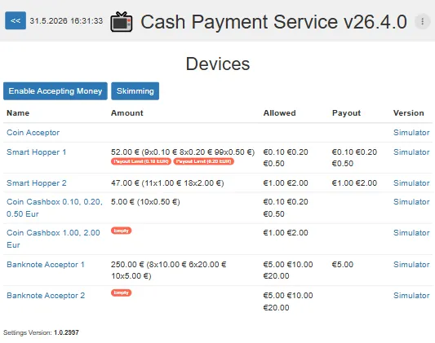Click Smart Hopper 2 payout €1.00 €2.00
This screenshot has height=343, width=435.
point(354,183)
